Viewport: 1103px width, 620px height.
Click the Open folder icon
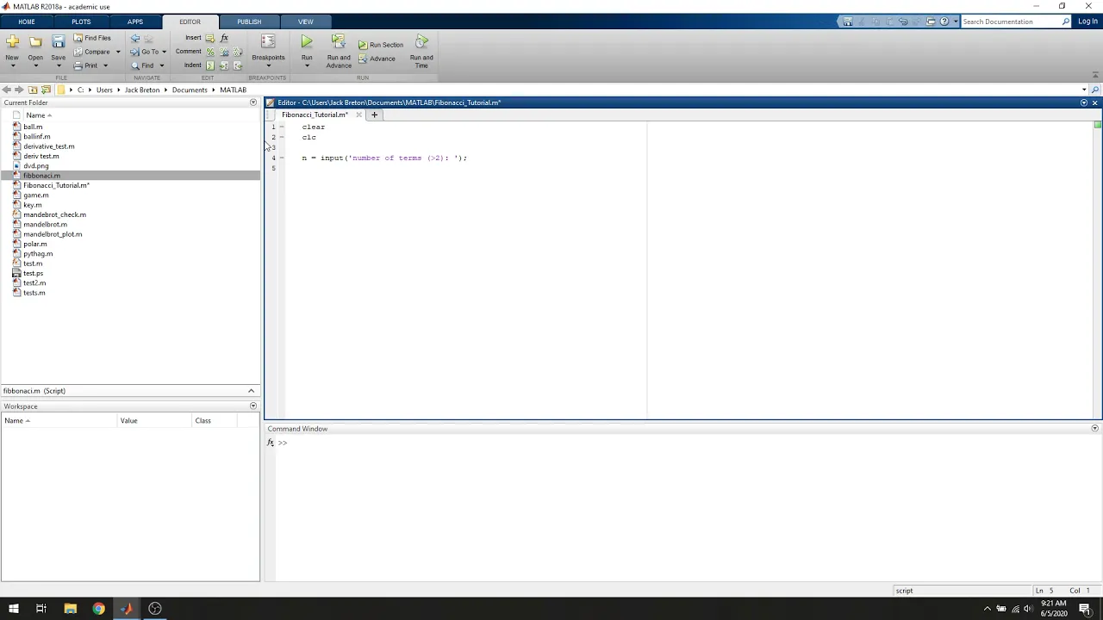[35, 41]
